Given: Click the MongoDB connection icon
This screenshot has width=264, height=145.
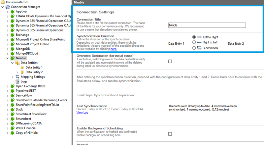Looking at the screenshot, I should 13,48.
